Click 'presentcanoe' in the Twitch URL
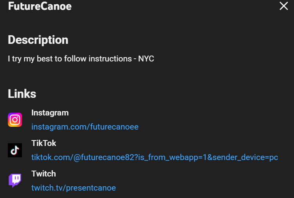The height and width of the screenshot is (198, 294). click(x=91, y=188)
